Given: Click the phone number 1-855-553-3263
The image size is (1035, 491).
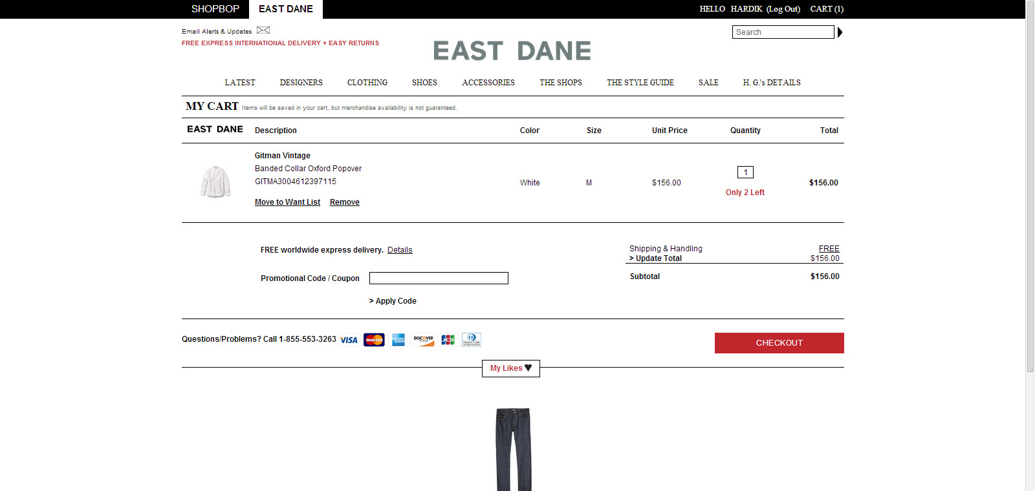Looking at the screenshot, I should (308, 339).
